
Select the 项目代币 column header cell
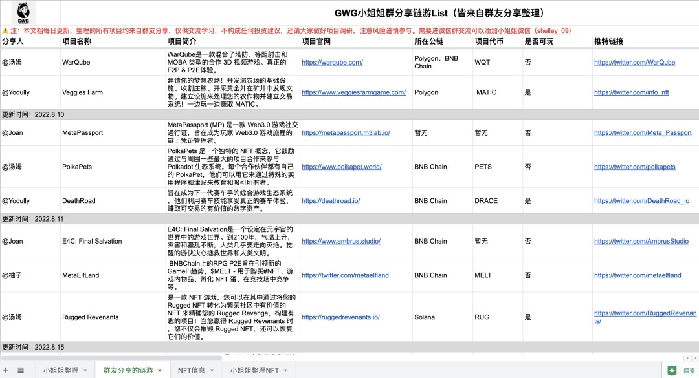[x=498, y=41]
